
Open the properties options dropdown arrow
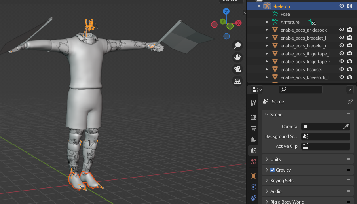click(350, 89)
